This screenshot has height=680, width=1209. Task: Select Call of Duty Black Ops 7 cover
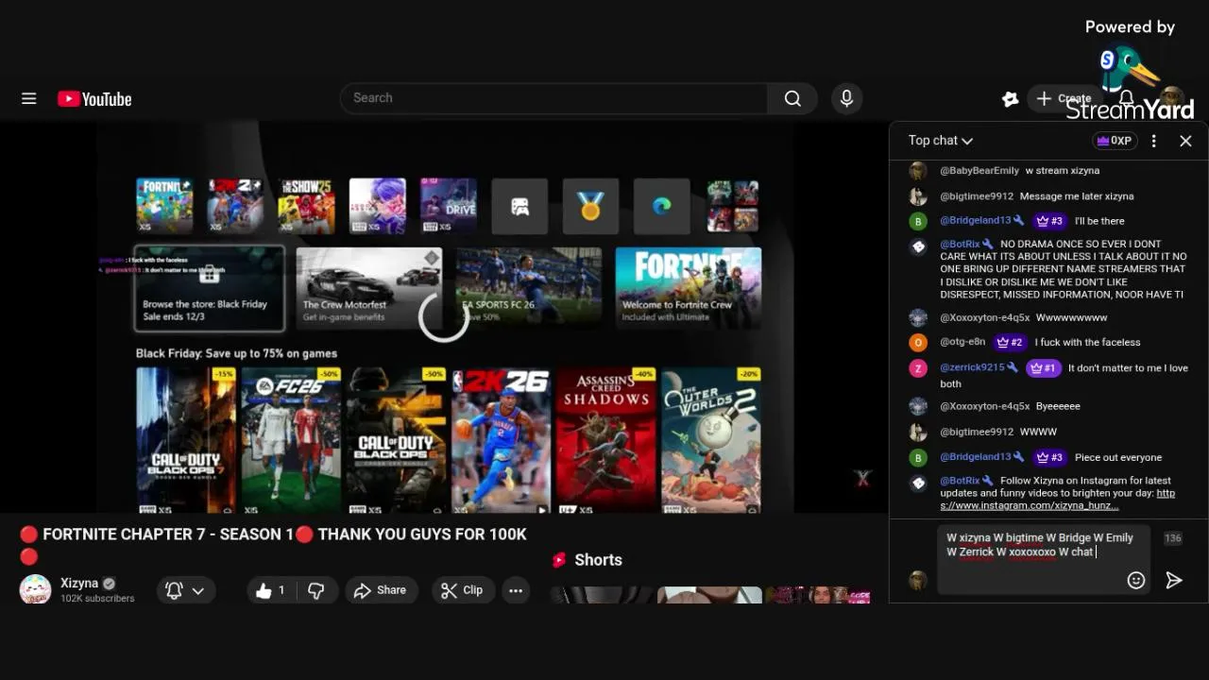pos(186,440)
